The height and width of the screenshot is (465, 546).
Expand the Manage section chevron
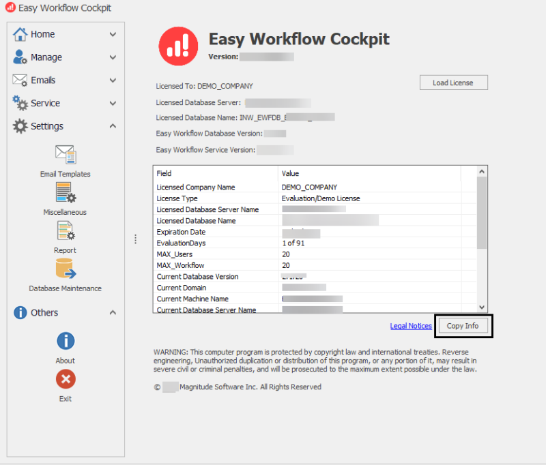click(x=113, y=57)
